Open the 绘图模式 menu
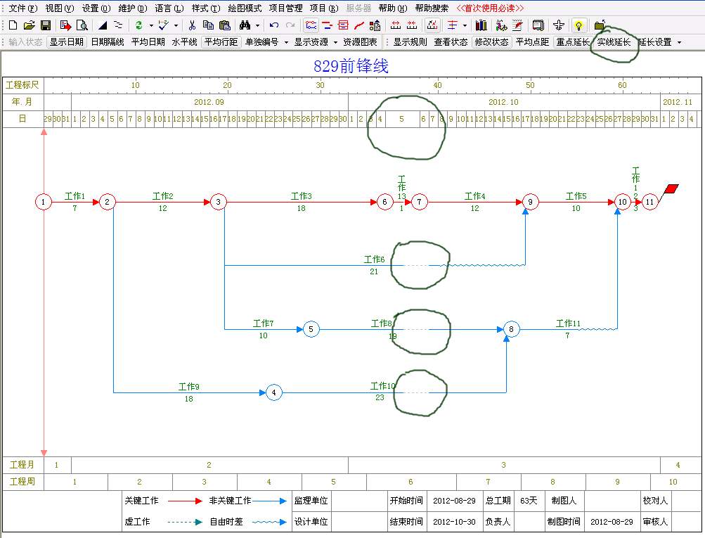The width and height of the screenshot is (705, 538). click(245, 8)
